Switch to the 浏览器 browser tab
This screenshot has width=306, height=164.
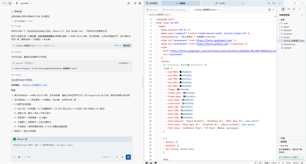220,3
